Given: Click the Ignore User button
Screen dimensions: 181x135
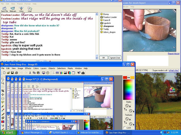Looking at the screenshot, I should click(115, 58).
